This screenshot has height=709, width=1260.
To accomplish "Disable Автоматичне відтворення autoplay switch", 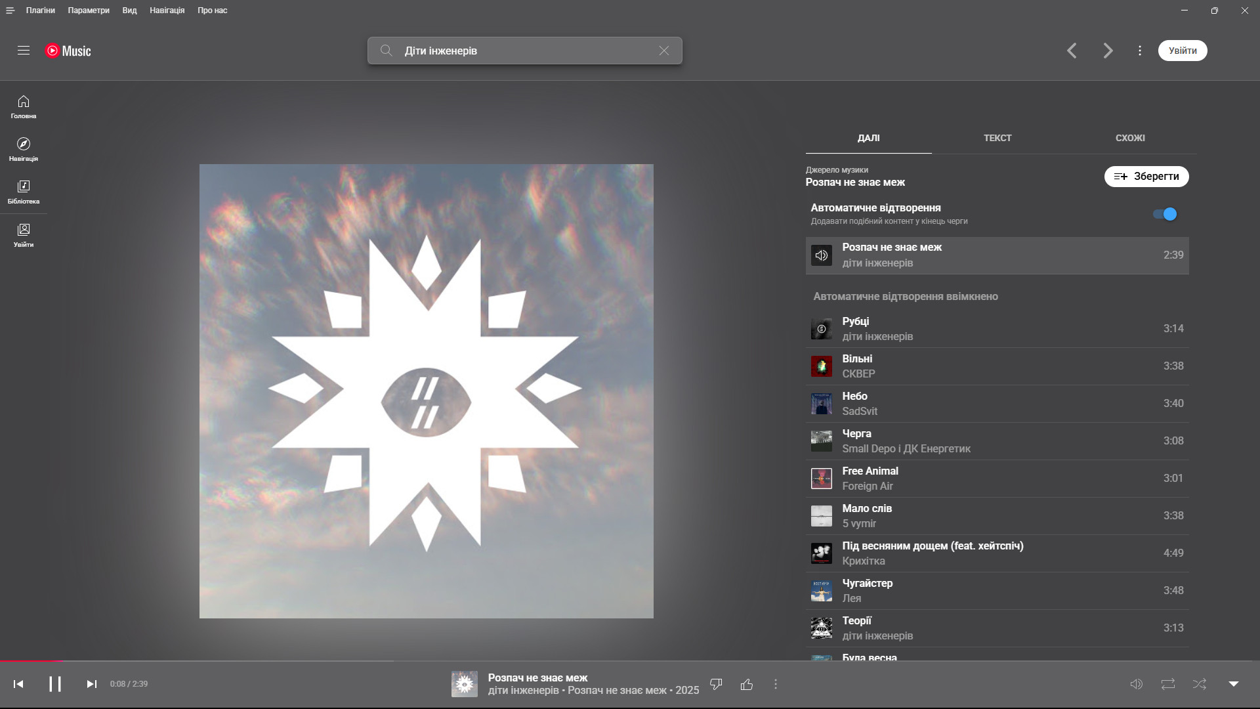I will tap(1165, 214).
